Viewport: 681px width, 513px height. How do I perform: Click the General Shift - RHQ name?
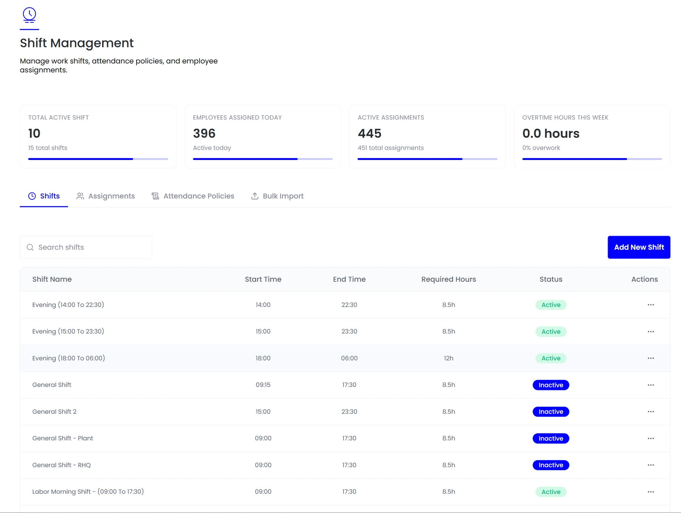pos(61,465)
